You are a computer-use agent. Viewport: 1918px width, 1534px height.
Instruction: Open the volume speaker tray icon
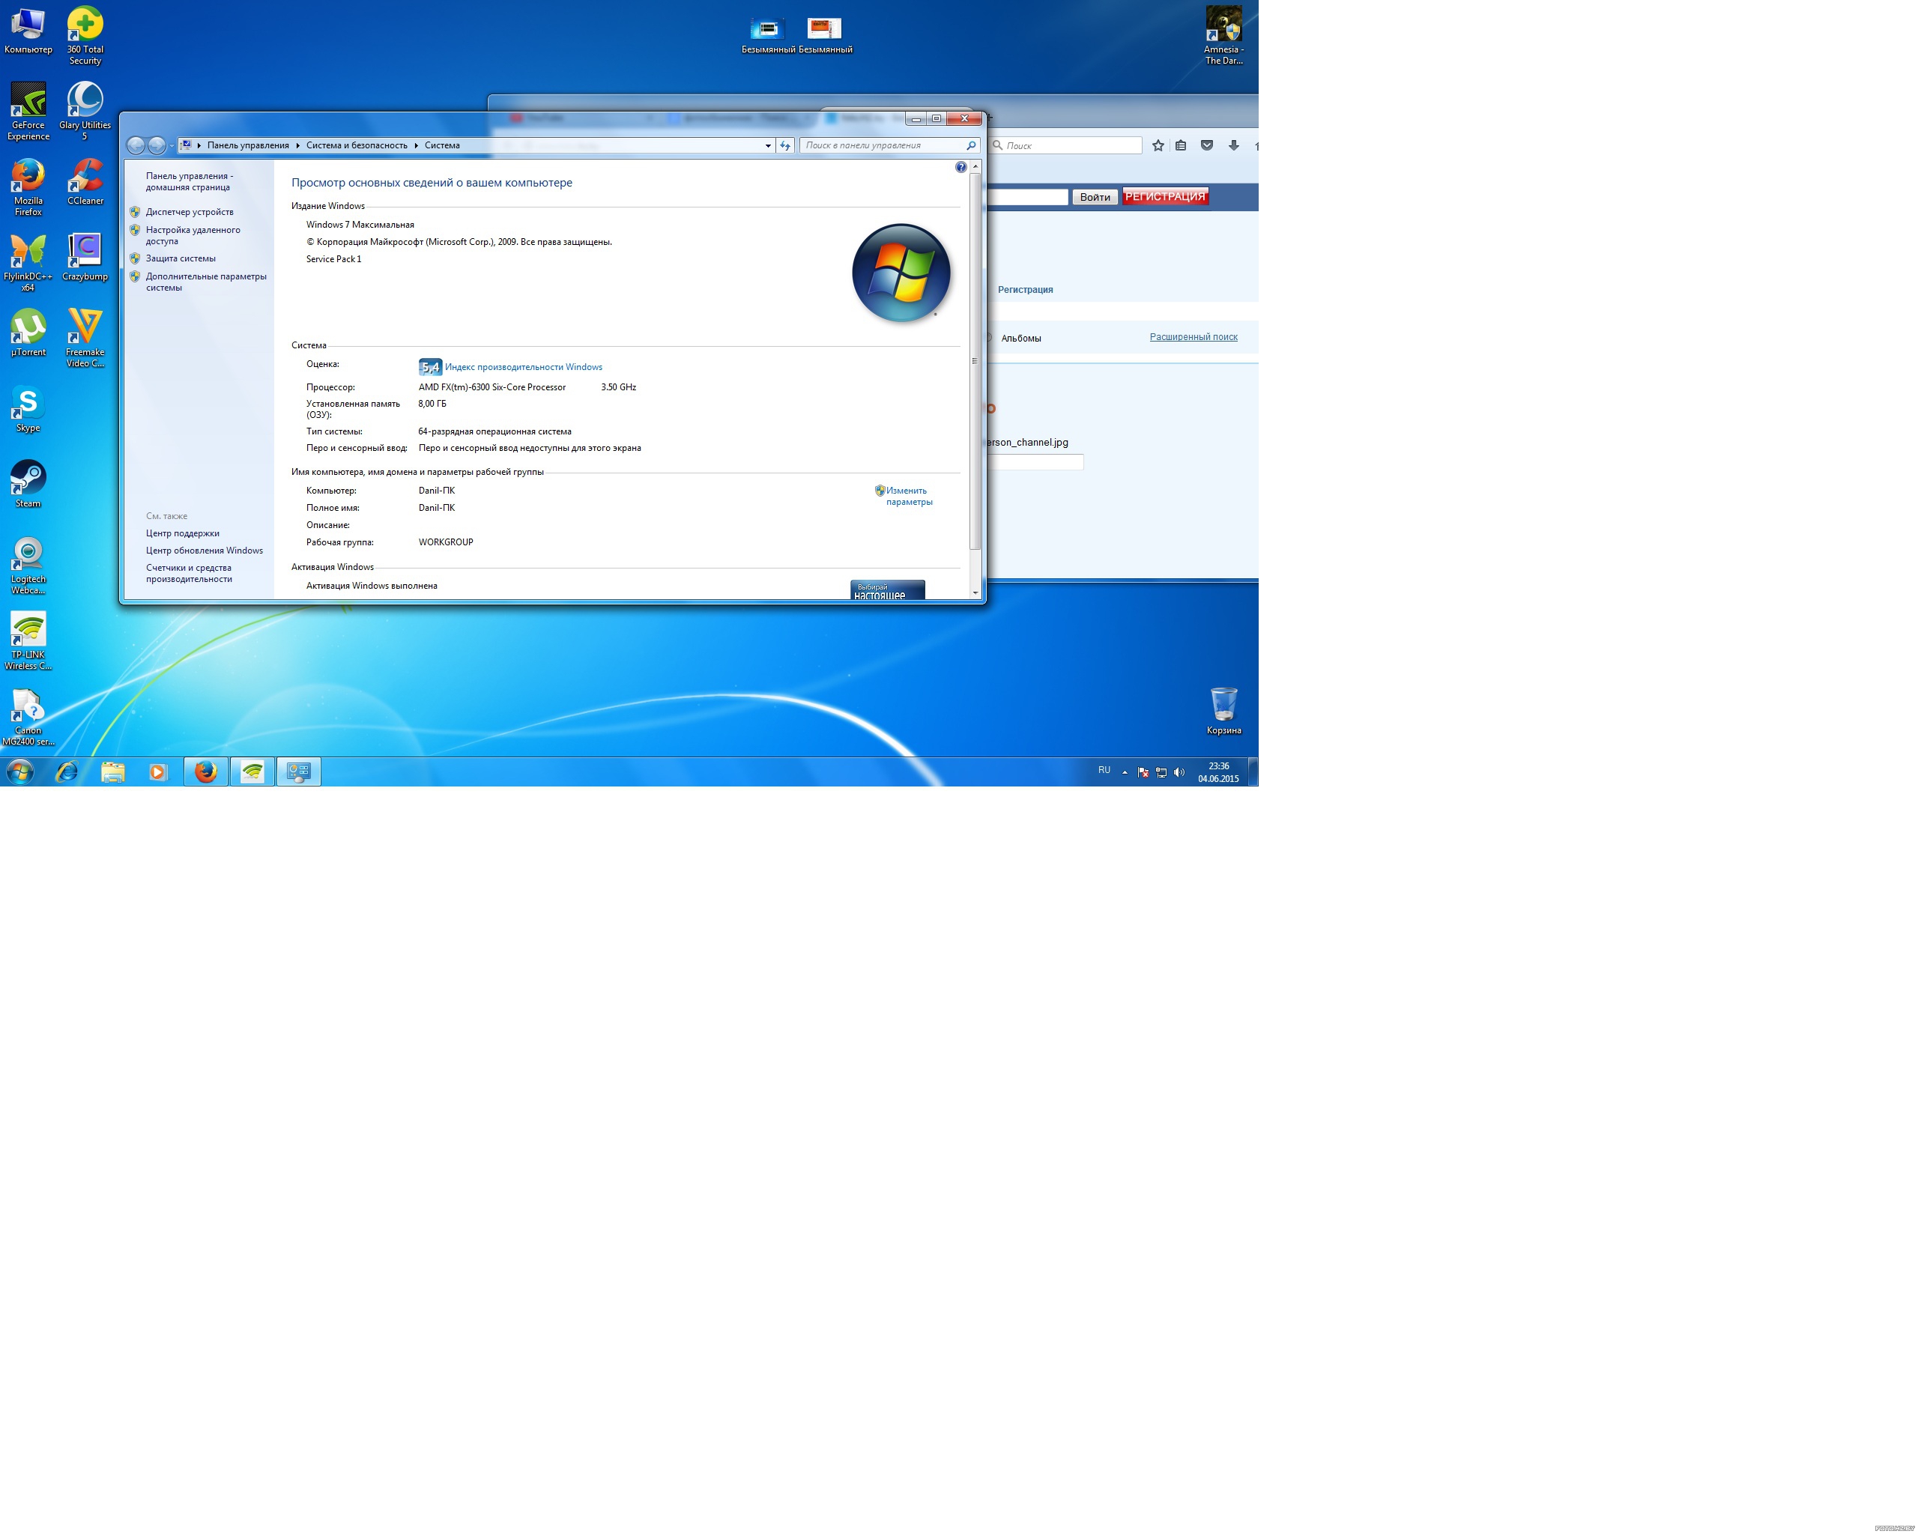point(1179,772)
